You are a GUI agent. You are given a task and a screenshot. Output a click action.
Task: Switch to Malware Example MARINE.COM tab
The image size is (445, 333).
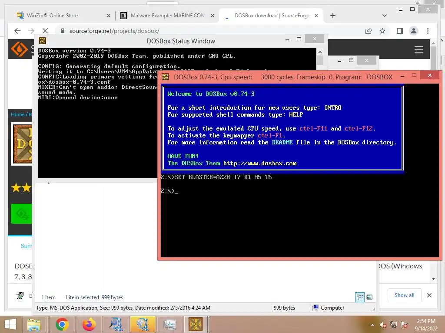point(167,16)
